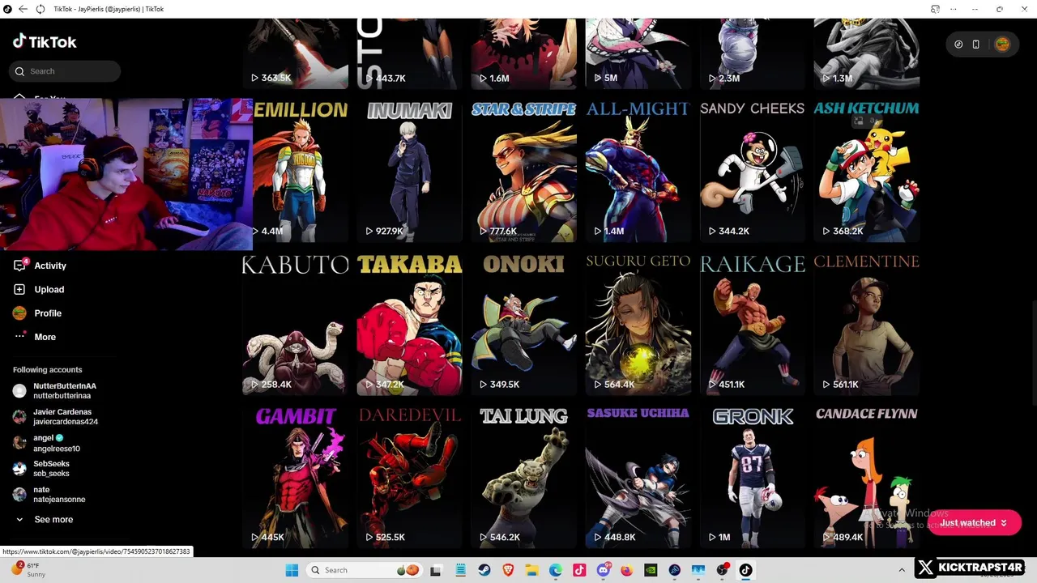
Task: Open the GRONK video
Action: click(x=753, y=477)
